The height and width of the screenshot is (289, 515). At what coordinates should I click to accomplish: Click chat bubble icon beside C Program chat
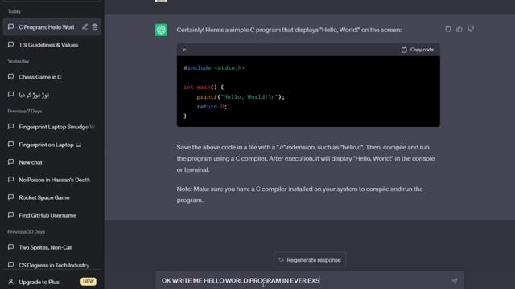pyautogui.click(x=10, y=26)
